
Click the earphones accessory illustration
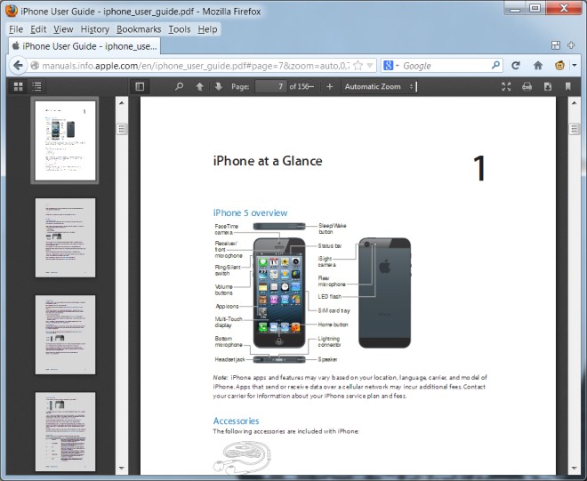[242, 457]
